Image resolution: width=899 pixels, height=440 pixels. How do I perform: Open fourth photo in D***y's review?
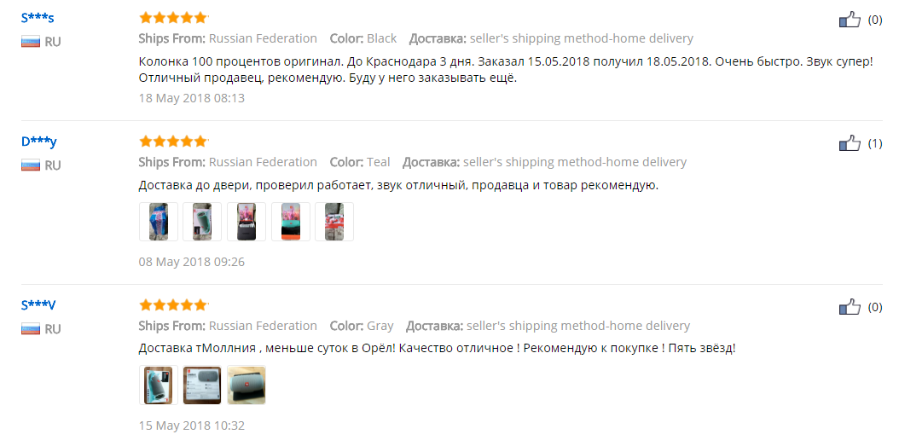pyautogui.click(x=291, y=222)
